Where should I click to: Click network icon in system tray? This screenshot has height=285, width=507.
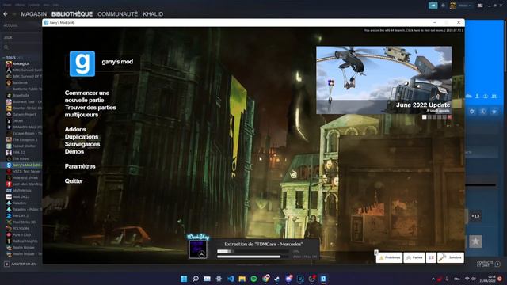click(x=467, y=279)
